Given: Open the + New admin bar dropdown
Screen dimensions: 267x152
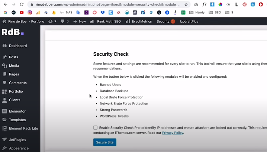Looking at the screenshot, I should click(x=80, y=22).
